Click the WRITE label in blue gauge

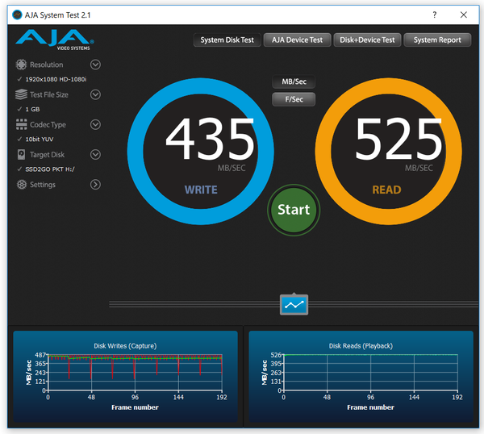[201, 190]
